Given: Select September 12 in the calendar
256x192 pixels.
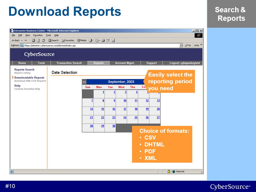Looking at the screenshot, I should [147, 101].
